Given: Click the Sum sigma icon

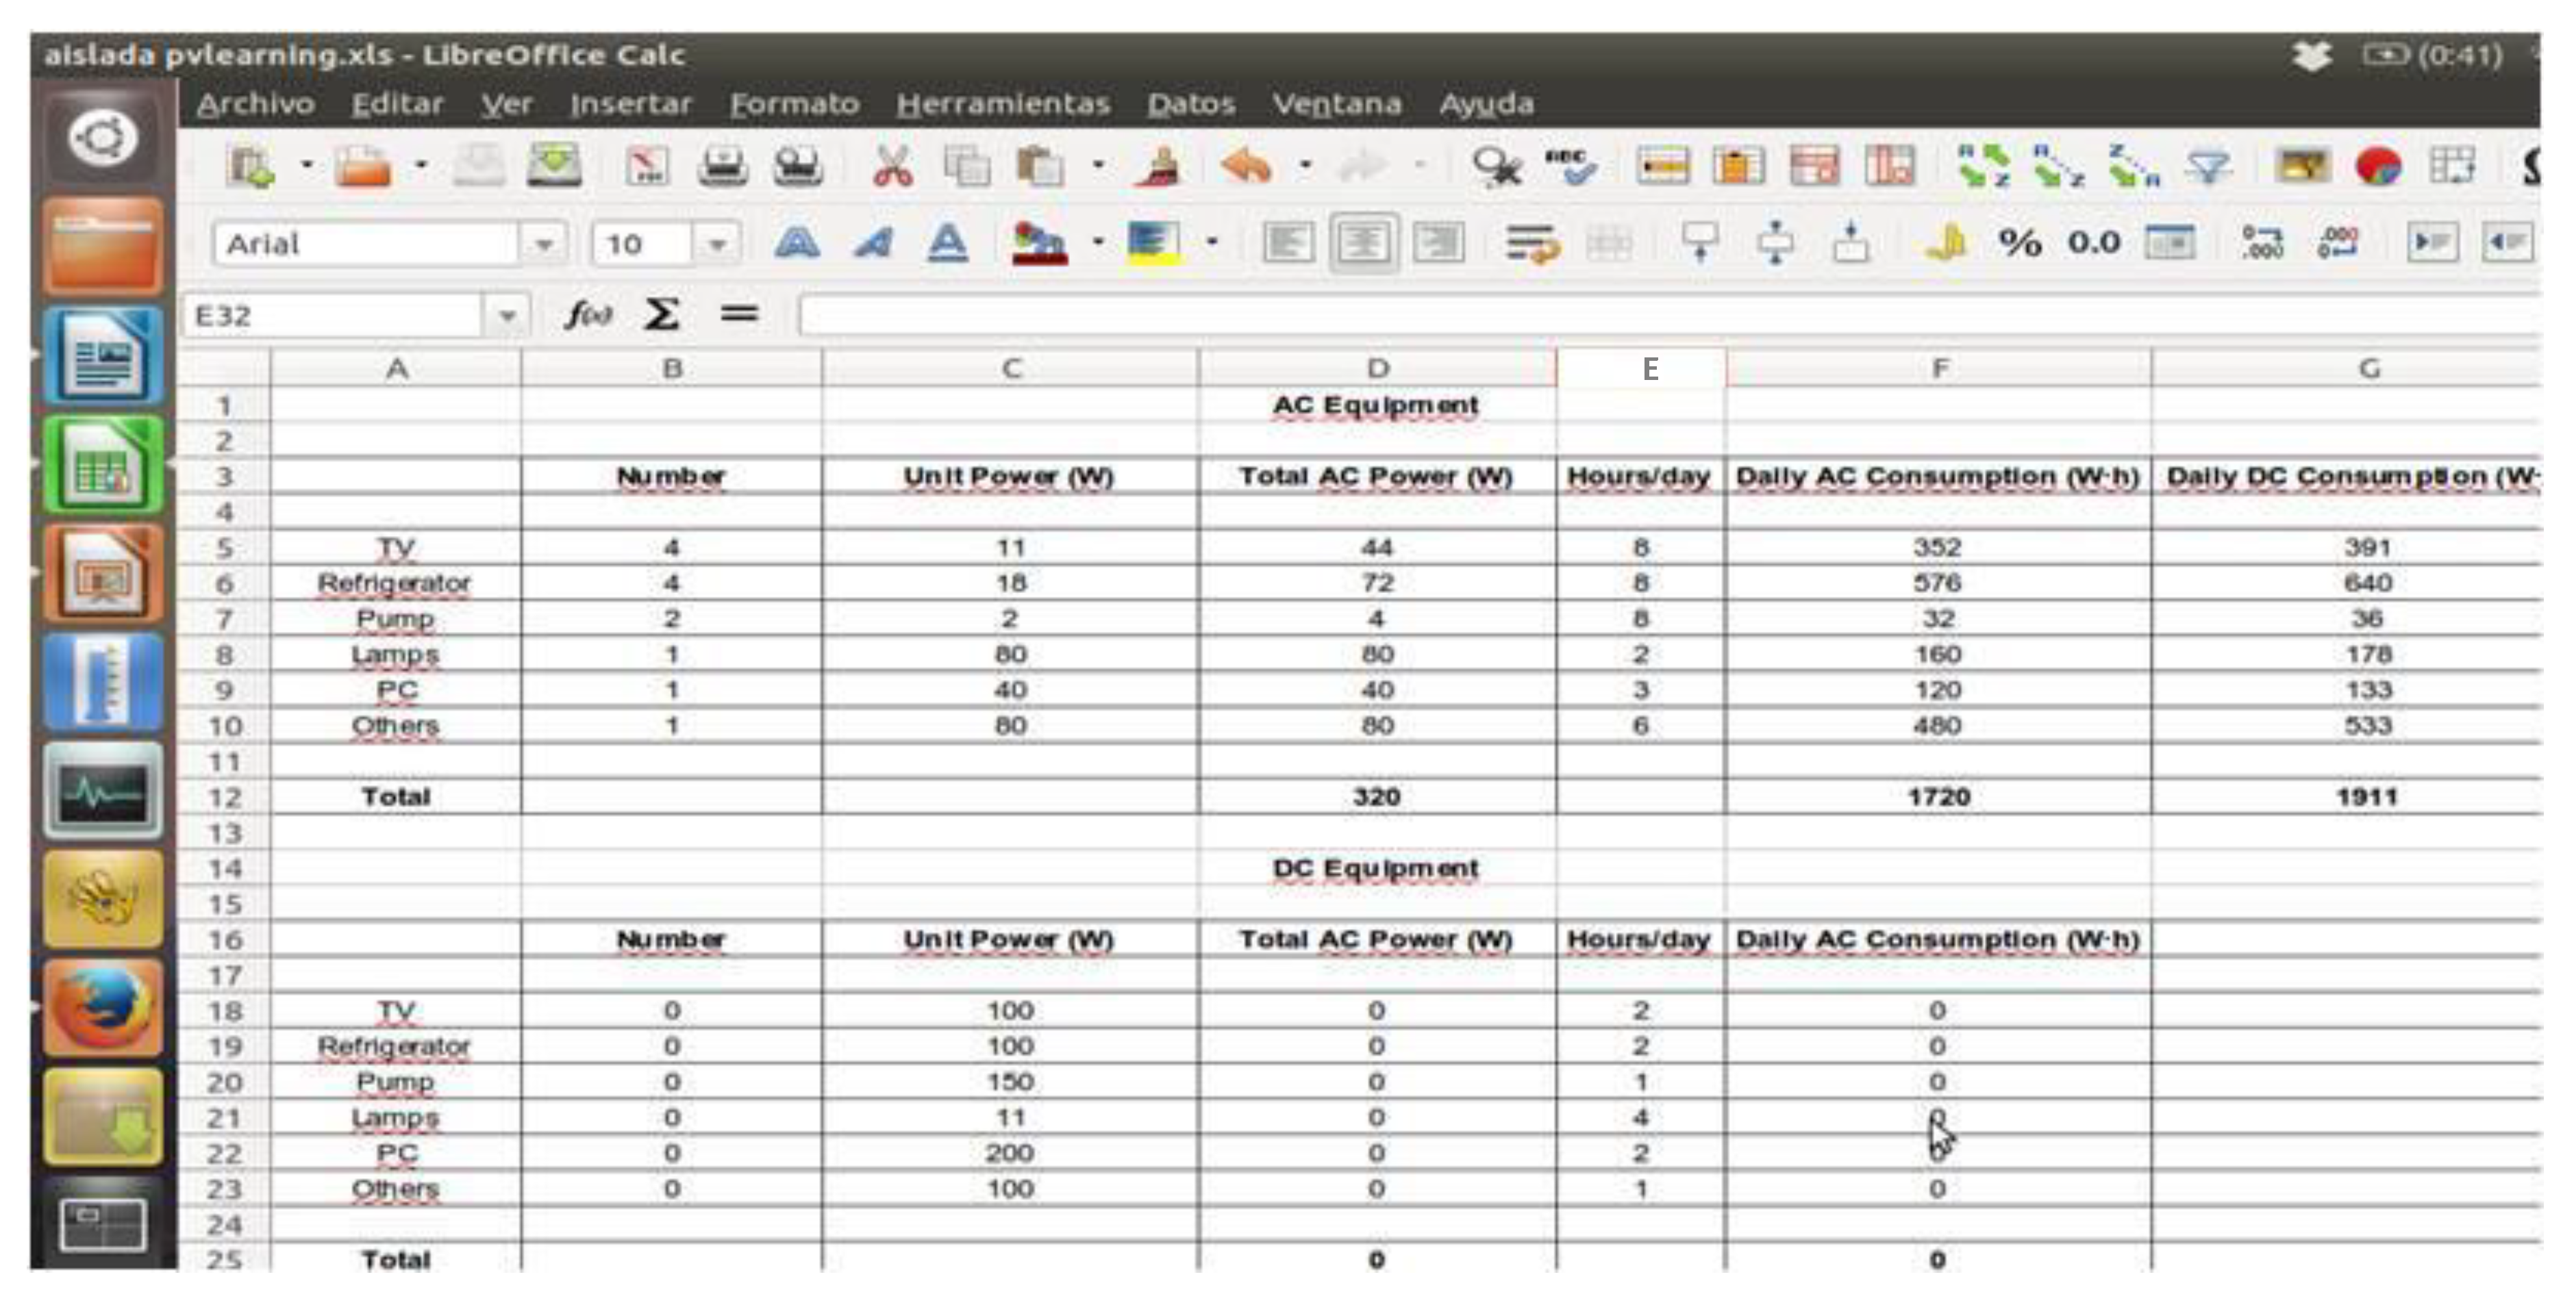Looking at the screenshot, I should (661, 315).
